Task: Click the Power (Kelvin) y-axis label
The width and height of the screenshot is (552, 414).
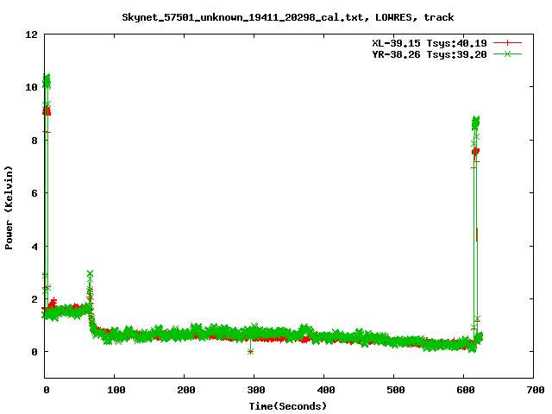Action: 9,208
